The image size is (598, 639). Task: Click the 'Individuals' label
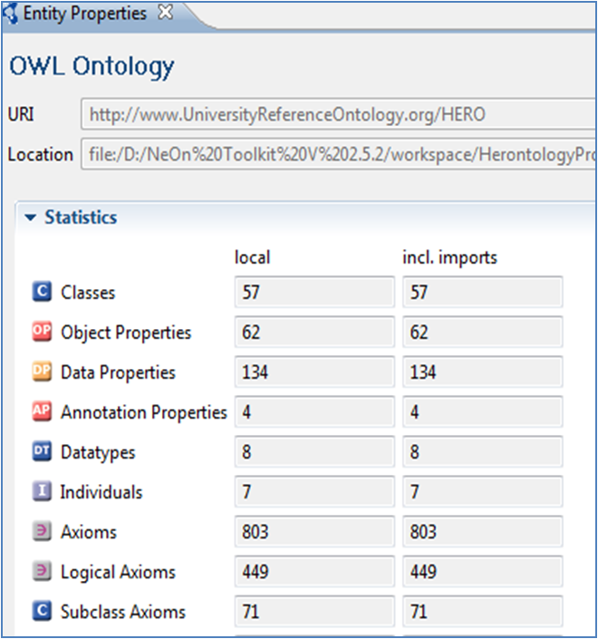[101, 492]
